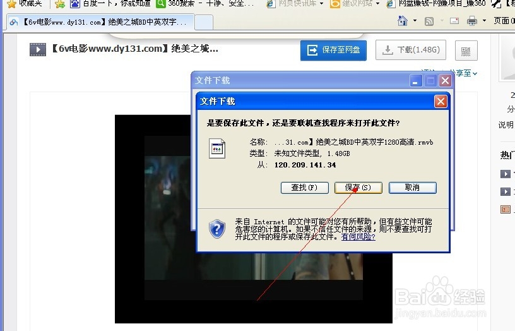
Task: Click the blue shield question mark icon
Action: click(216, 229)
